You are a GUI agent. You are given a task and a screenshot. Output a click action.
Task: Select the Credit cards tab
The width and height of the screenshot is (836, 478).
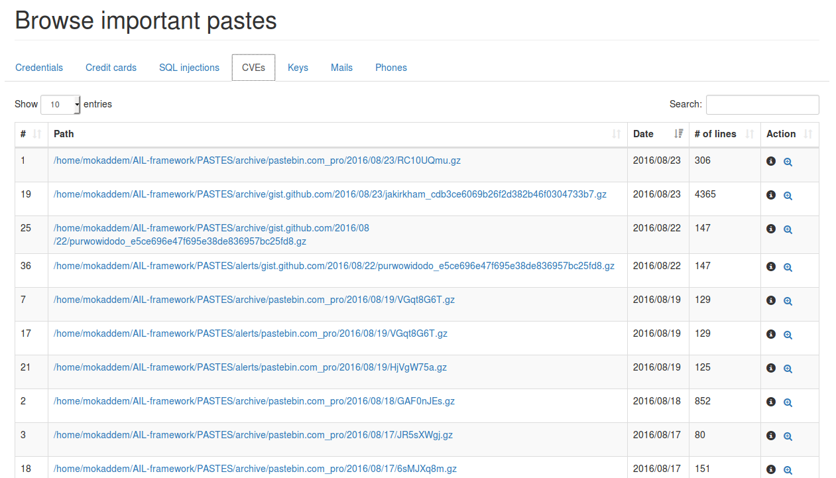click(x=111, y=68)
